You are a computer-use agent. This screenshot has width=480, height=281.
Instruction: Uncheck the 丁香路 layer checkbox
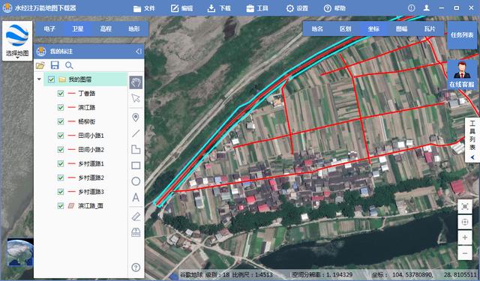tap(61, 93)
